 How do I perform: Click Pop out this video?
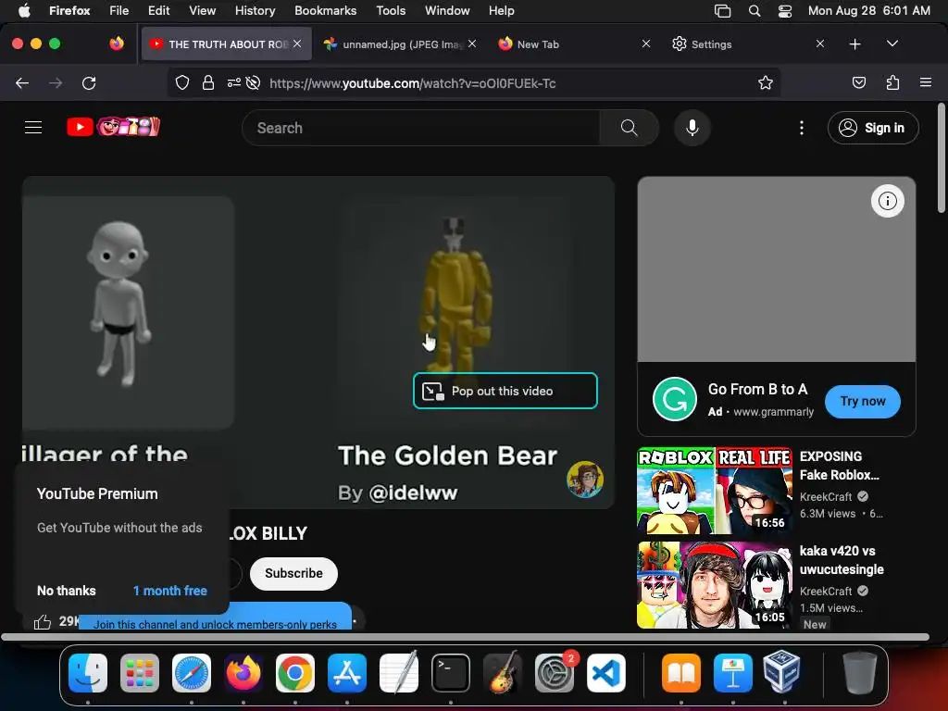505,391
